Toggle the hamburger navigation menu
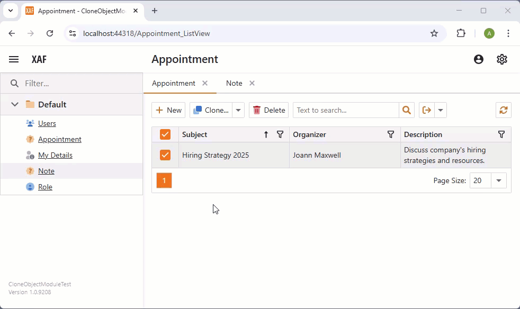The image size is (520, 309). pos(13,59)
